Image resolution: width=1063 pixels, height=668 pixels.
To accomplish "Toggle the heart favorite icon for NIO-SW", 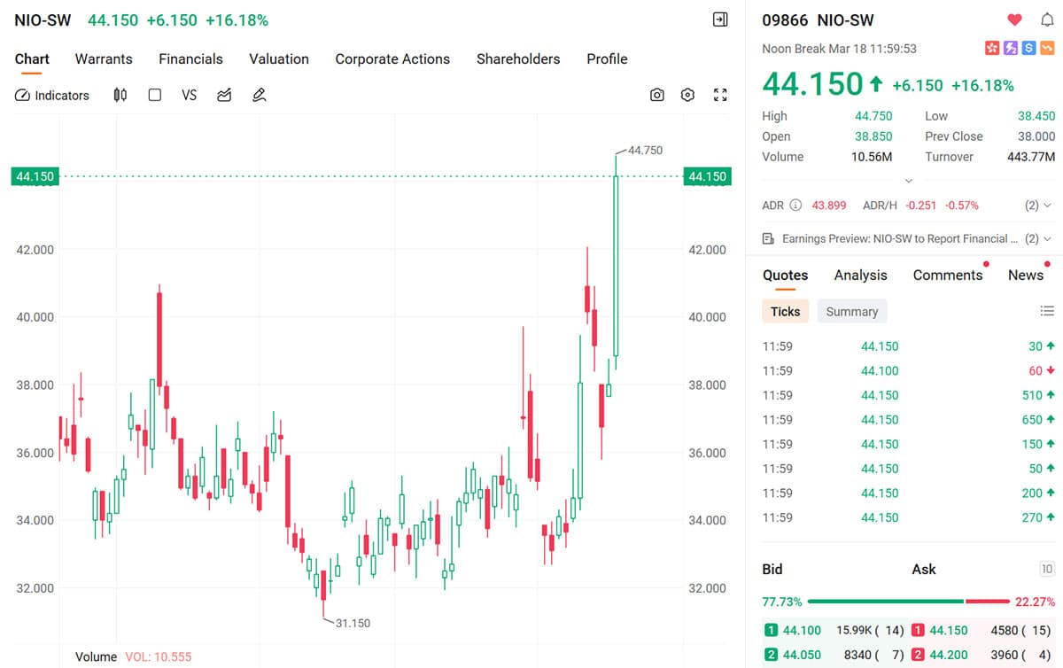I will [1015, 19].
